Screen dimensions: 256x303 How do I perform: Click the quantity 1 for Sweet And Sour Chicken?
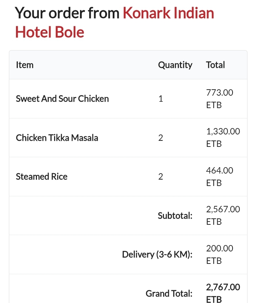(x=161, y=99)
